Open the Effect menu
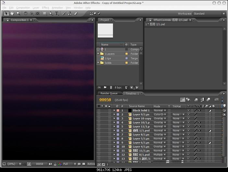The width and height of the screenshot is (228, 172). click(x=45, y=8)
